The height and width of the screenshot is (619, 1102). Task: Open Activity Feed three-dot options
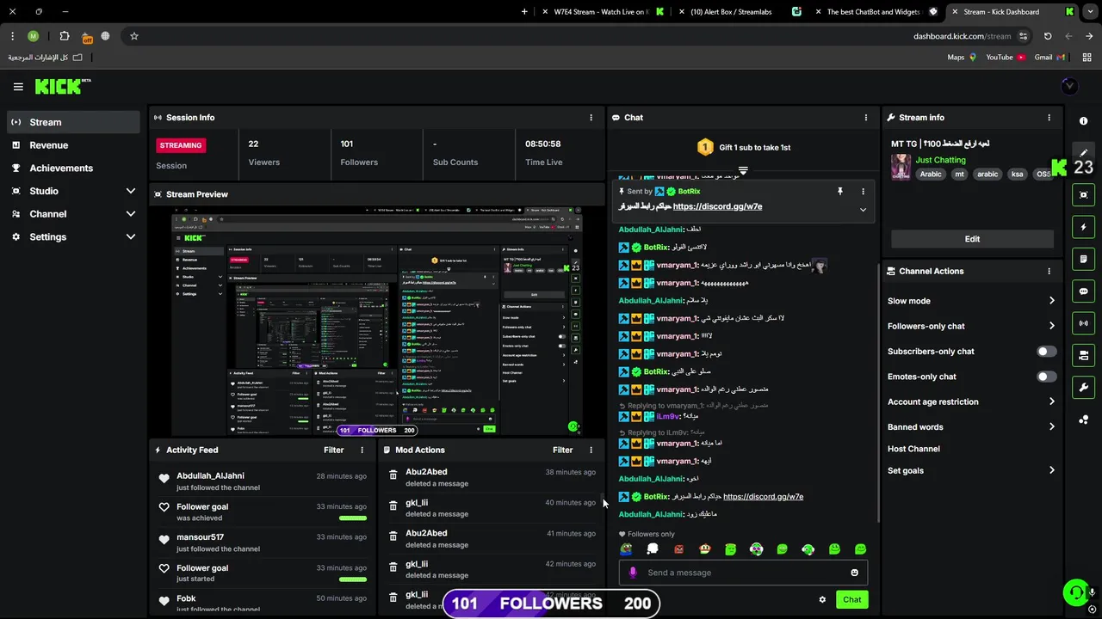click(x=362, y=450)
